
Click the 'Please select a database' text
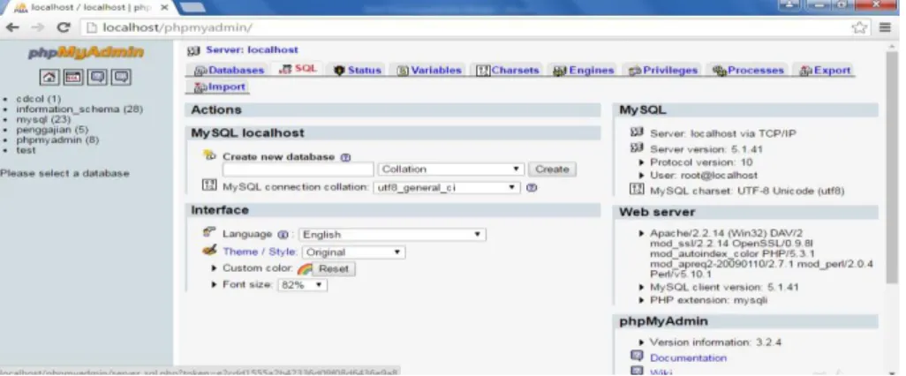pos(64,173)
